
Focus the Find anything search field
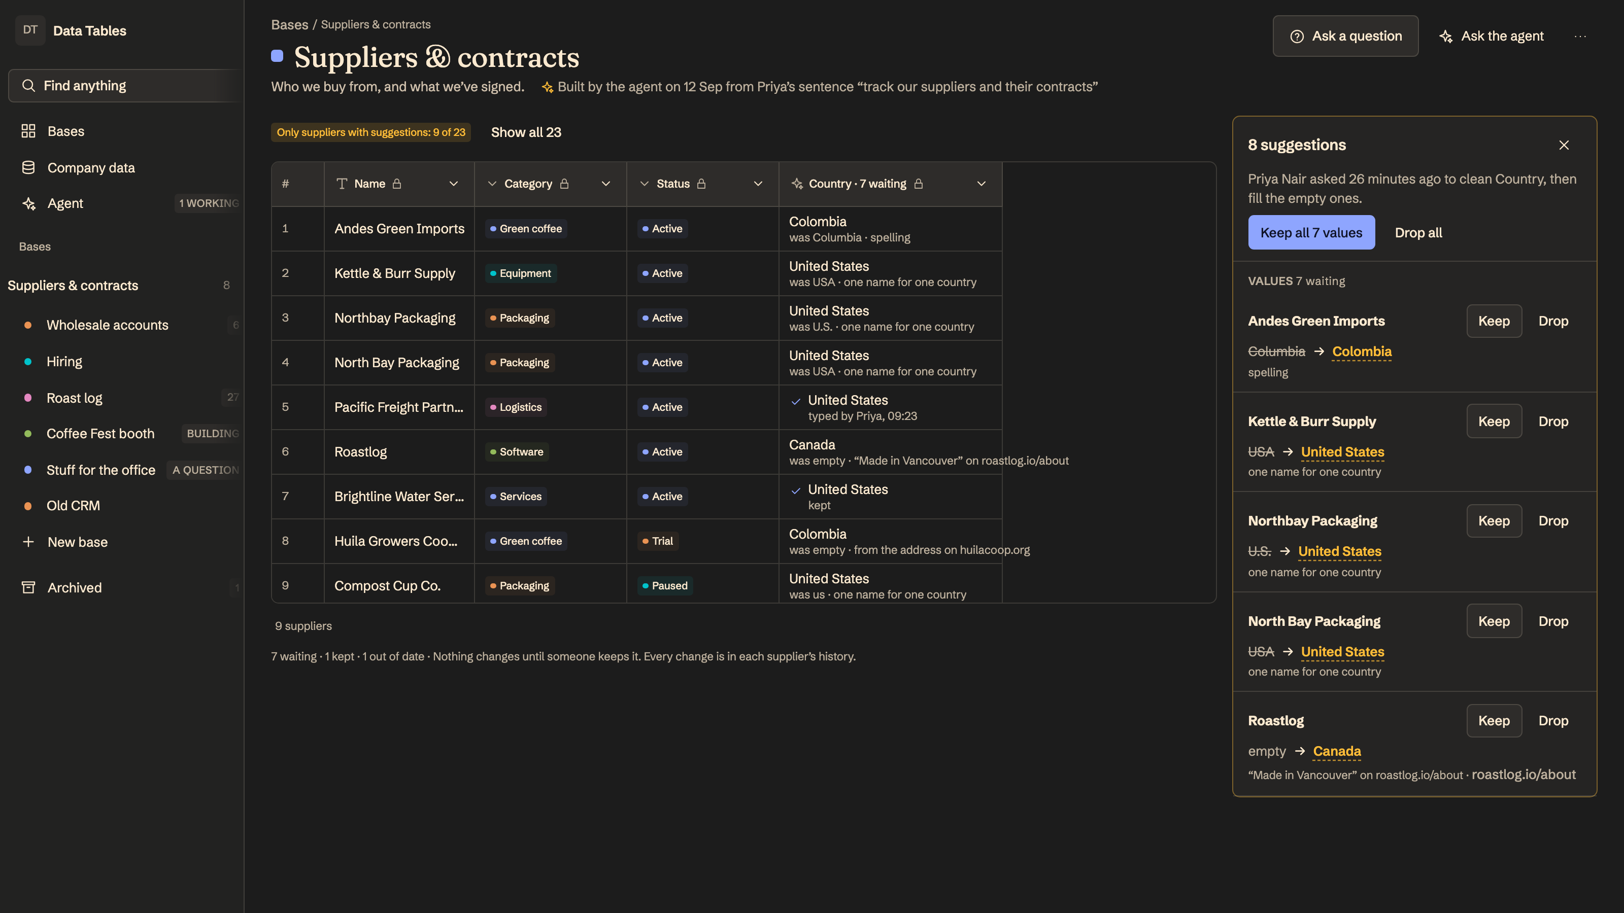[126, 86]
